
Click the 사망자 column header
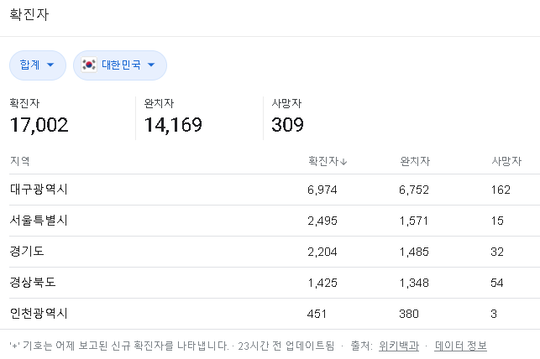click(x=506, y=161)
